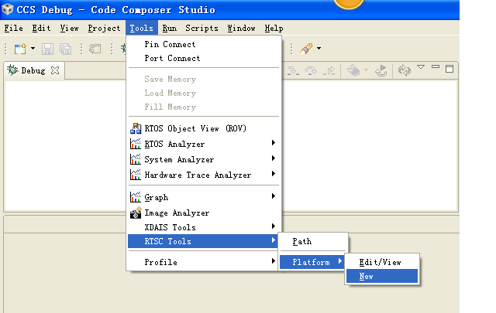Open the Run menu
The width and height of the screenshot is (496, 313).
170,28
